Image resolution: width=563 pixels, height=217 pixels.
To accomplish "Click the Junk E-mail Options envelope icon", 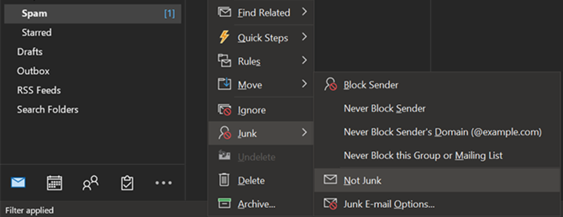I will coord(330,204).
